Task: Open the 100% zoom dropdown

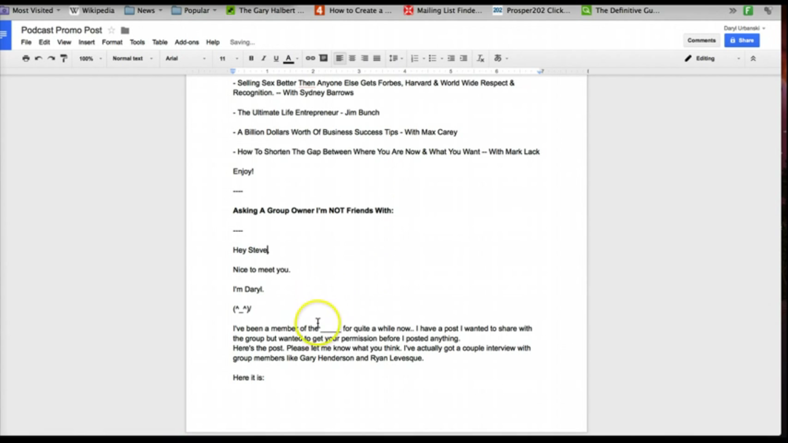Action: pos(91,58)
